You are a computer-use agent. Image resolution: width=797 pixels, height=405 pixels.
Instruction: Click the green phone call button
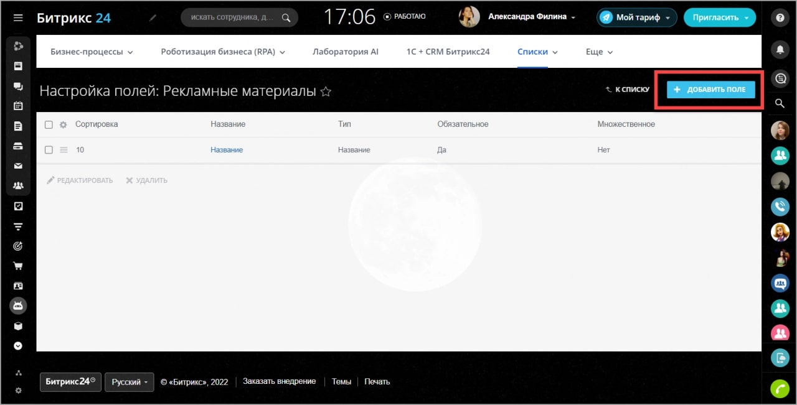coord(780,388)
